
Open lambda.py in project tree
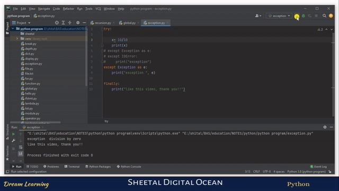pyautogui.click(x=30, y=103)
